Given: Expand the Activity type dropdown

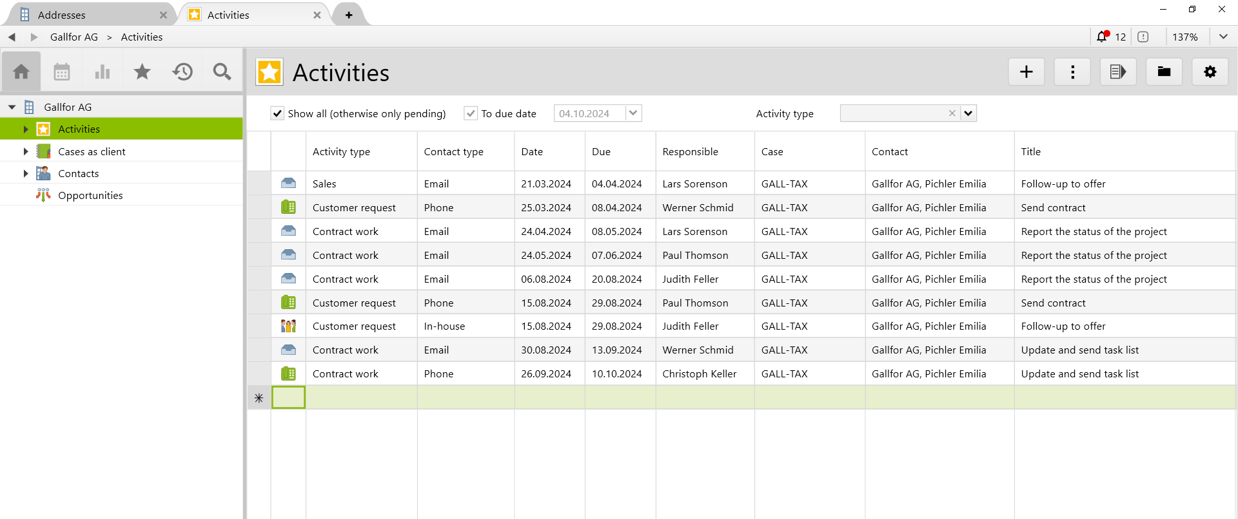Looking at the screenshot, I should (968, 113).
